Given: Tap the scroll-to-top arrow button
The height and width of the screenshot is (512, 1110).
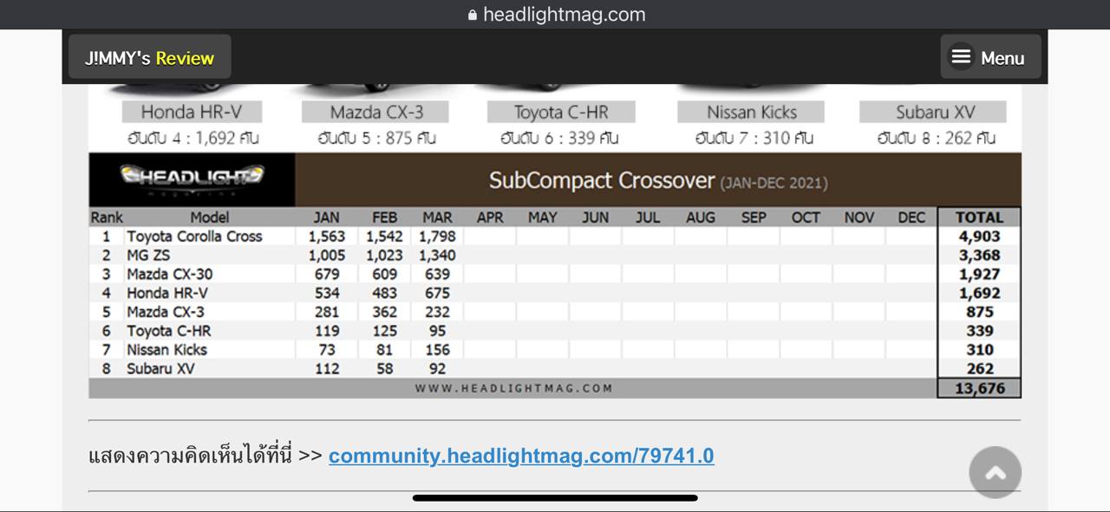Looking at the screenshot, I should [995, 472].
